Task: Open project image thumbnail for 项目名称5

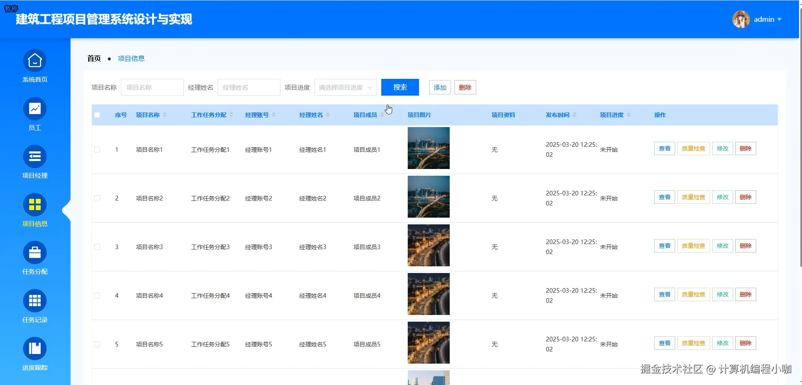Action: 429,343
